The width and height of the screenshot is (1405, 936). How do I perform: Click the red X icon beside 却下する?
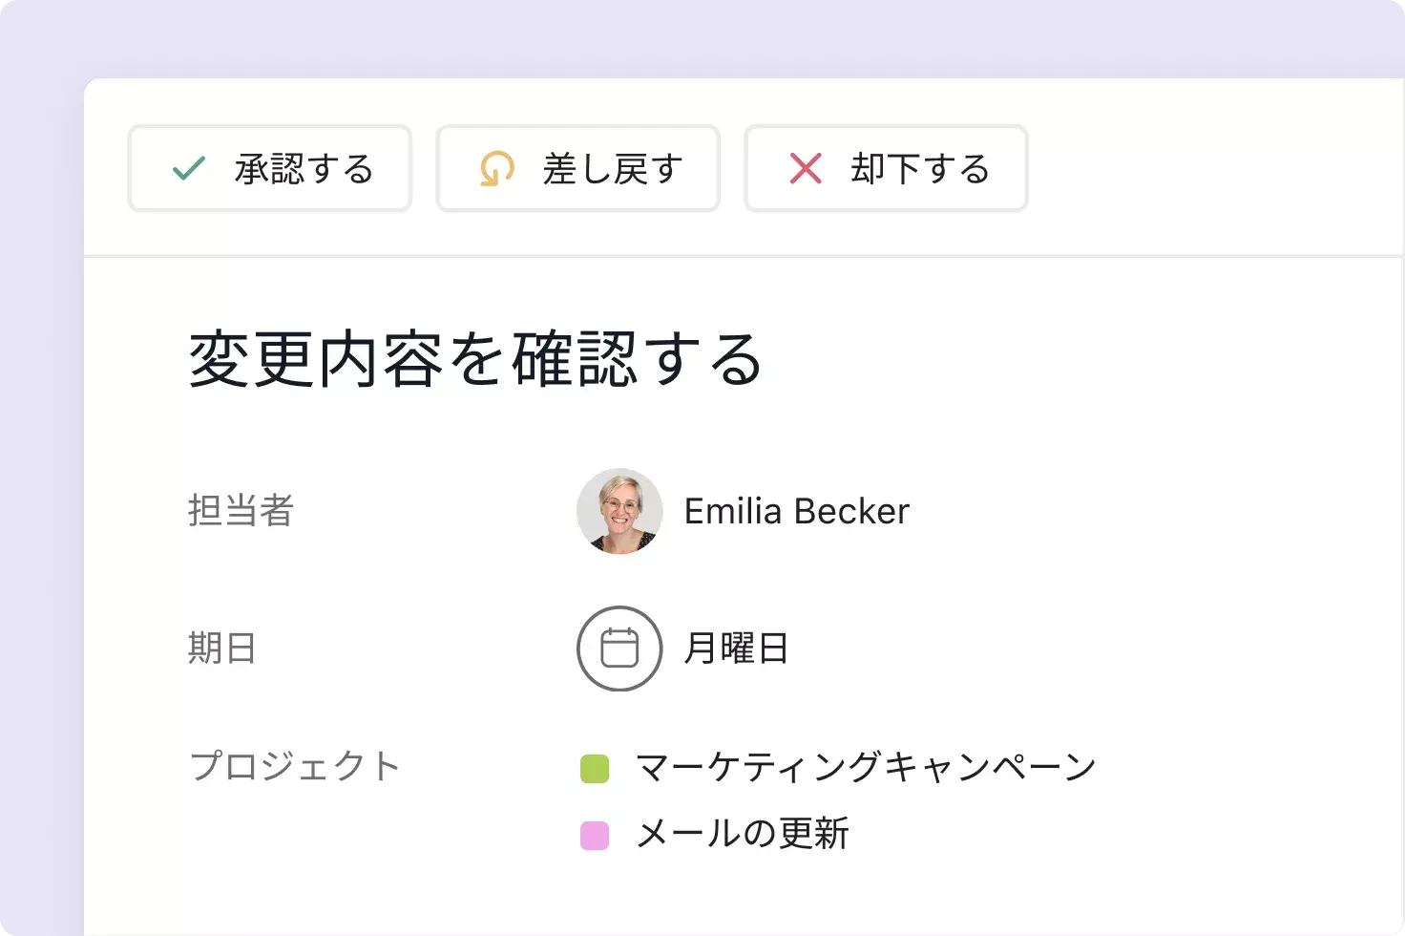805,168
